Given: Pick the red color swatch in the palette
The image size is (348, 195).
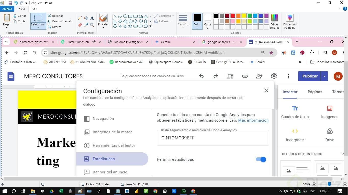Looking at the screenshot, I should pos(233,16).
